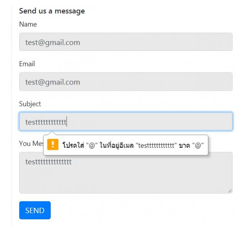This screenshot has height=227, width=236.
Task: Click the orange exclamation warning icon
Action: (53, 144)
